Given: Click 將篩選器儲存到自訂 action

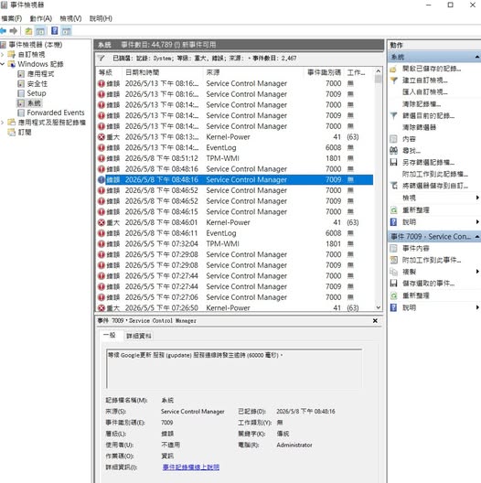Looking at the screenshot, I should click(435, 186).
